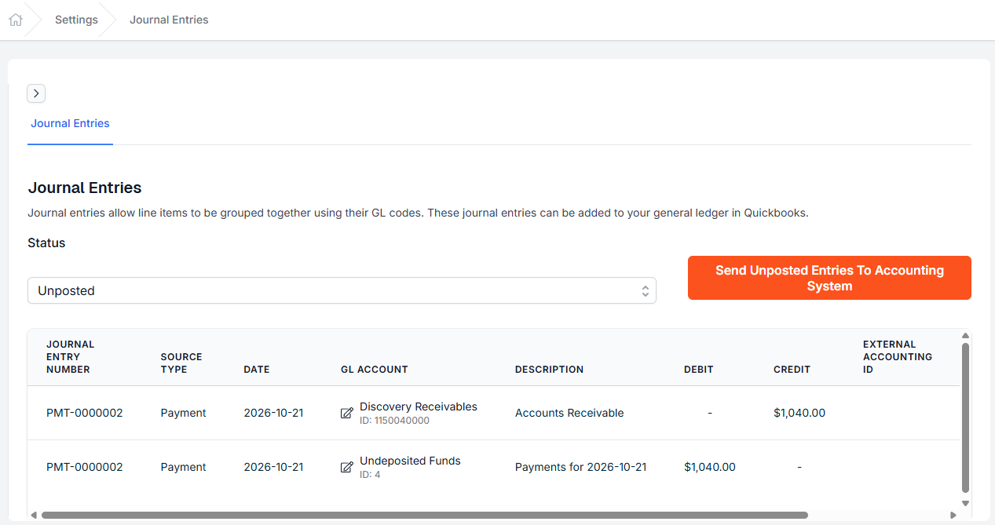Expand the sidebar with chevron button
Screen dimensions: 995x525
36,93
